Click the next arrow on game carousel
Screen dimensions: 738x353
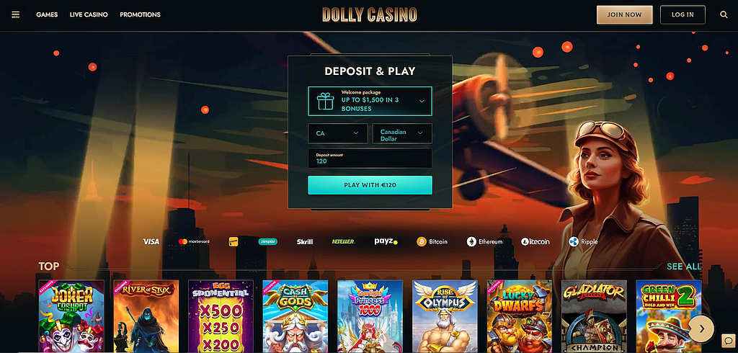click(701, 329)
